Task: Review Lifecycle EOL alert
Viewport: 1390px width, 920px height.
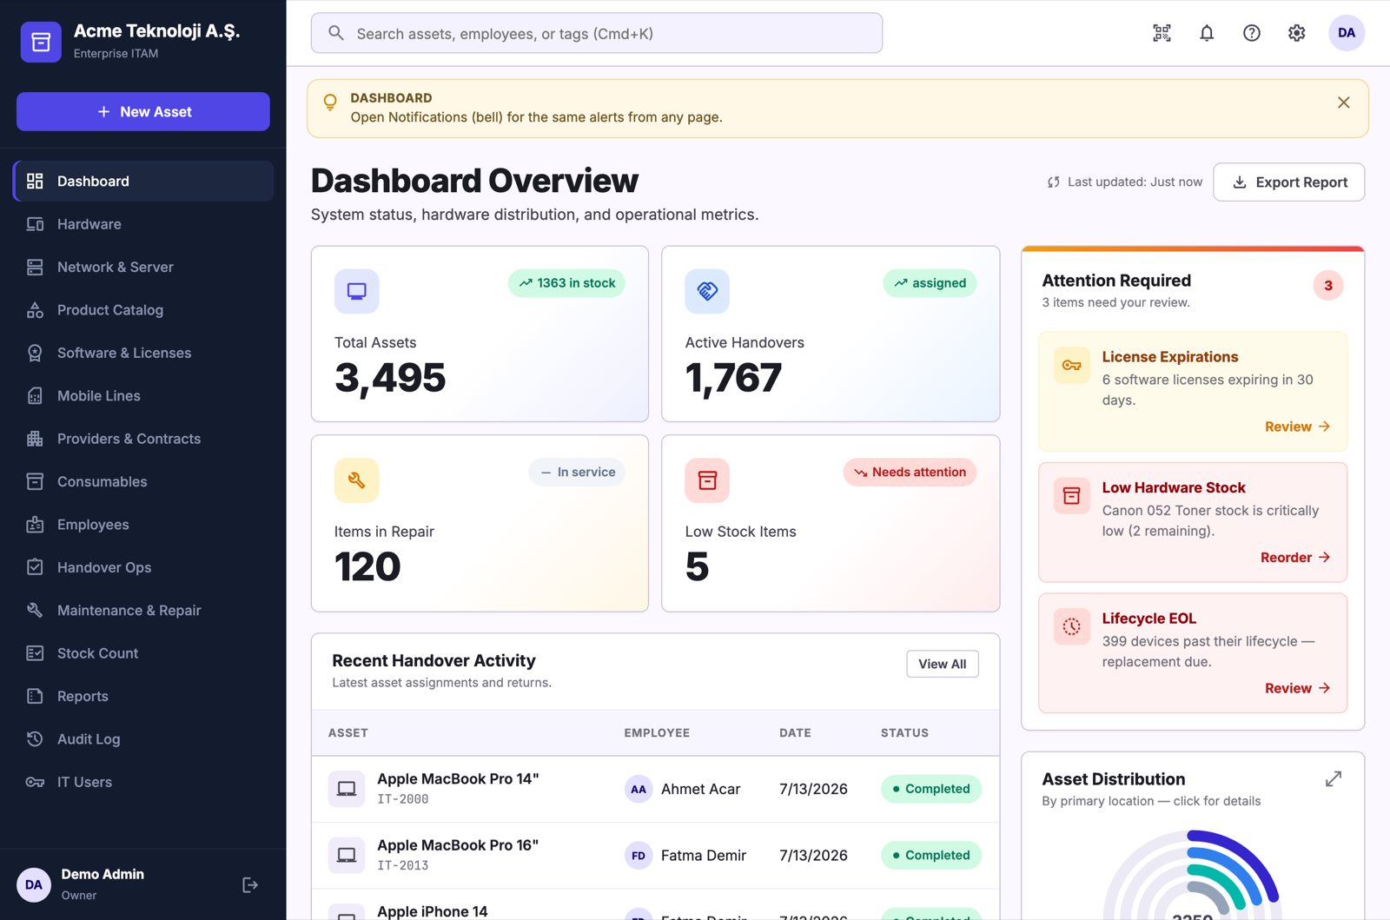Action: point(1297,688)
